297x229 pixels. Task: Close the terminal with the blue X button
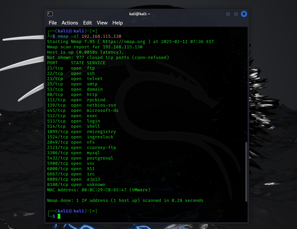[x=244, y=14]
